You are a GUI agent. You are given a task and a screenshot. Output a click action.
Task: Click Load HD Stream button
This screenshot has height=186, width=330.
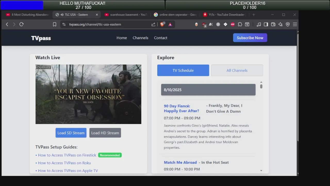coord(105,133)
